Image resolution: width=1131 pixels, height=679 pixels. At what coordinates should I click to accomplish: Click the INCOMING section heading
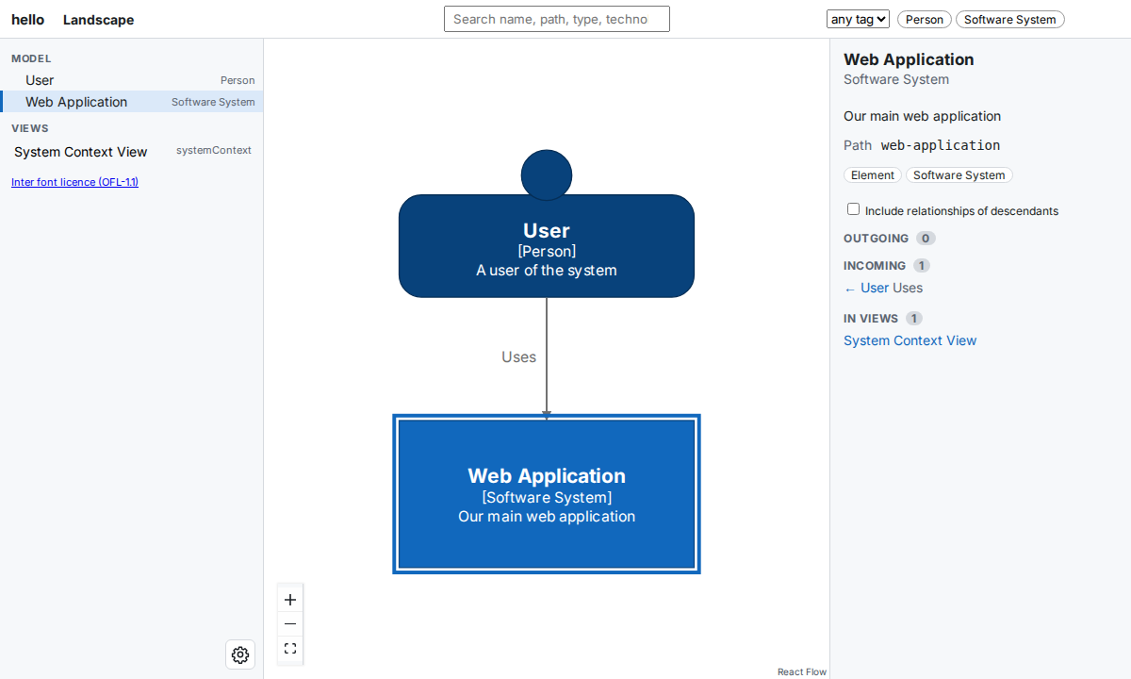pyautogui.click(x=875, y=266)
